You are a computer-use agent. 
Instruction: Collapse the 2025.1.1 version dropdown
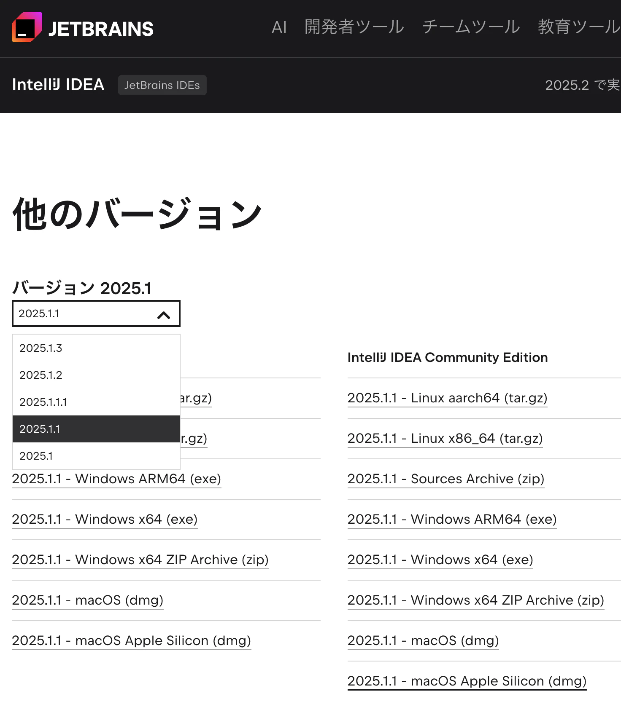click(96, 313)
